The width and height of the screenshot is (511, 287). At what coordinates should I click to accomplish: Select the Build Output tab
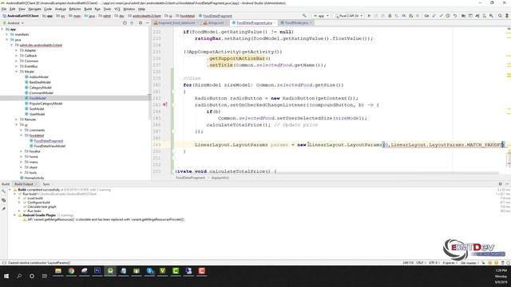pyautogui.click(x=24, y=184)
